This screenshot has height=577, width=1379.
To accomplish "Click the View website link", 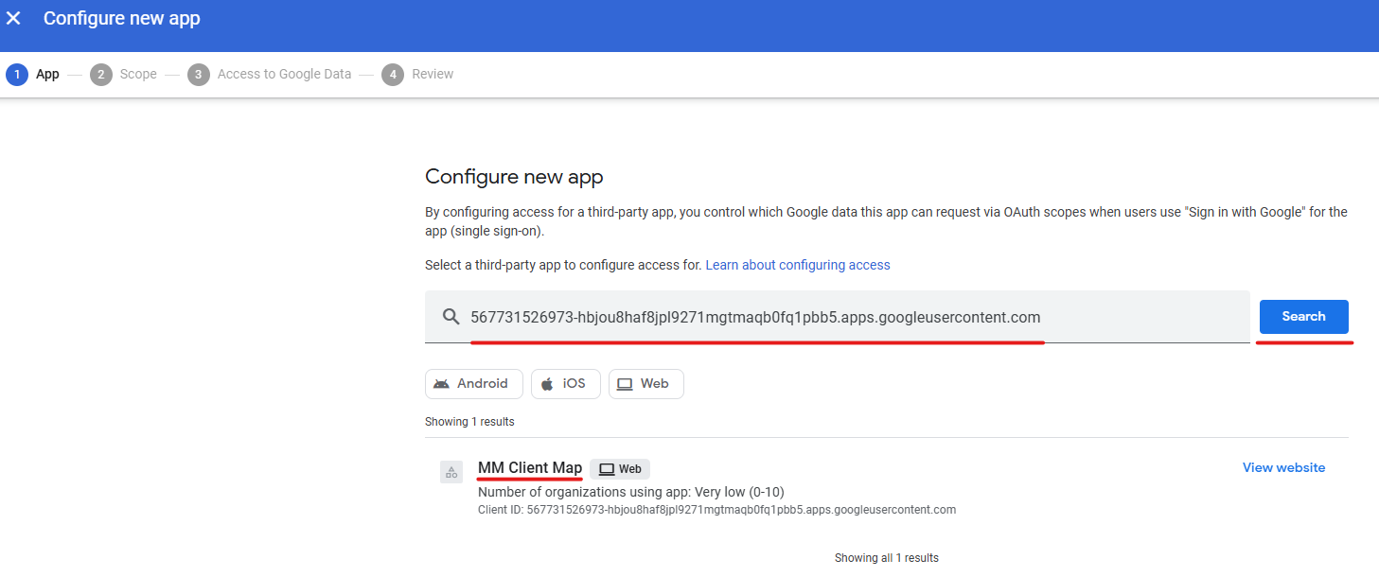I will tap(1283, 467).
